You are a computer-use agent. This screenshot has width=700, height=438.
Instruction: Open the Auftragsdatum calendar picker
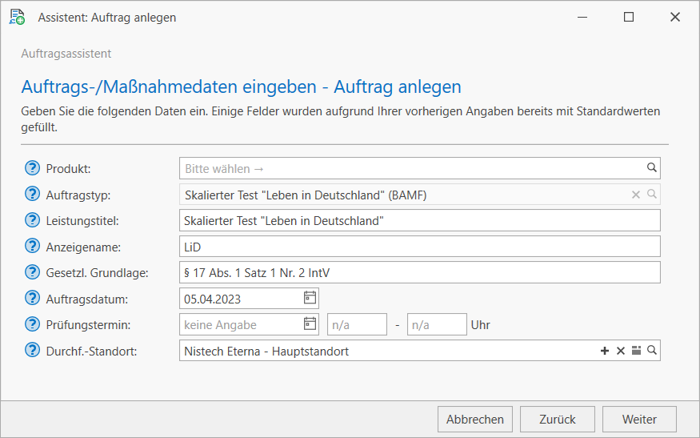(310, 299)
